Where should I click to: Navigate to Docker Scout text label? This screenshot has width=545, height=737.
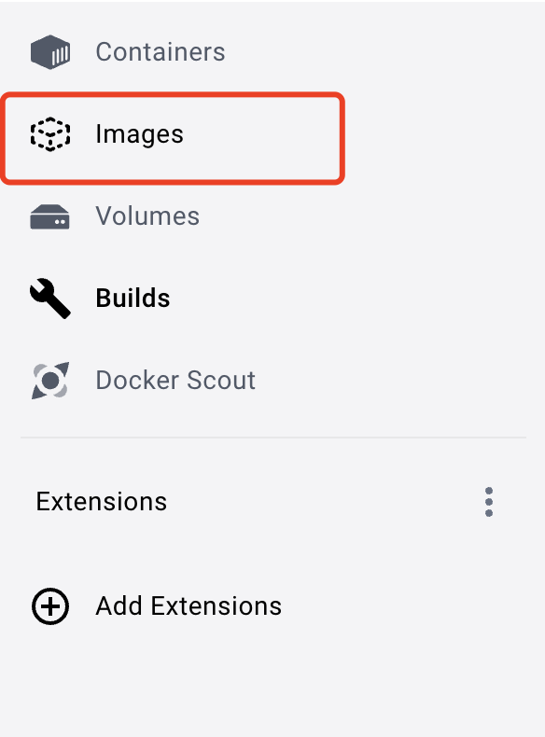click(175, 380)
